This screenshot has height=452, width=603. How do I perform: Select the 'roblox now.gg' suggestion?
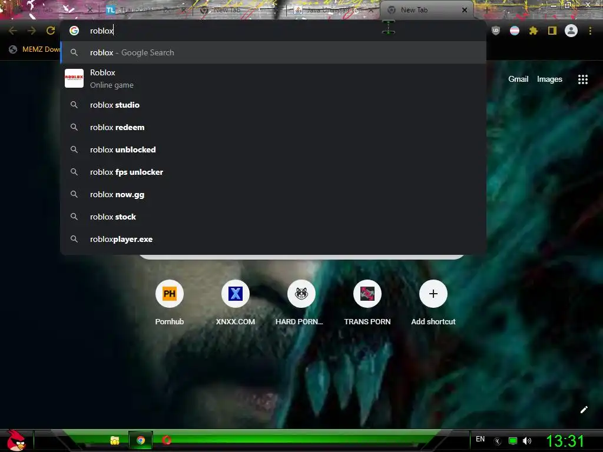tap(273, 194)
